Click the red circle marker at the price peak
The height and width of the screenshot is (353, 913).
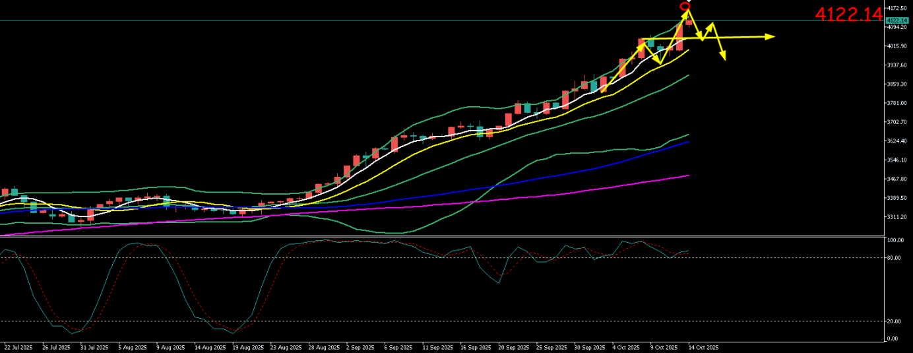[x=685, y=7]
